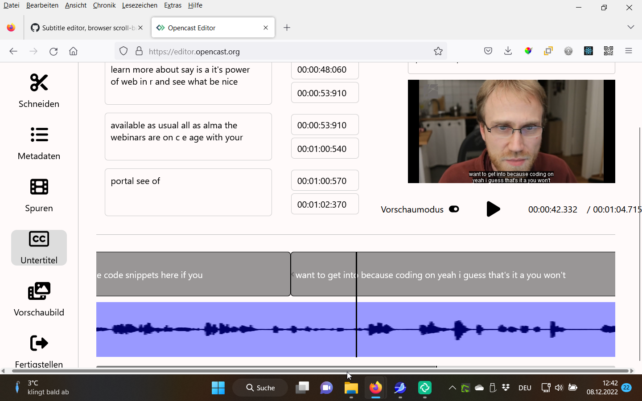Open the Chronik menu
This screenshot has width=642, height=401.
104,5
